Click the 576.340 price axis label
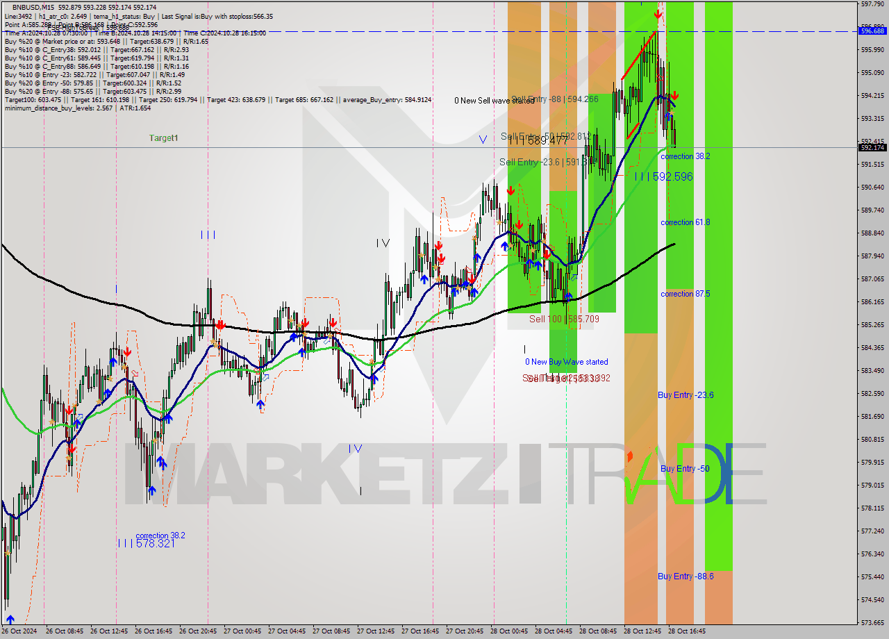 pos(872,554)
